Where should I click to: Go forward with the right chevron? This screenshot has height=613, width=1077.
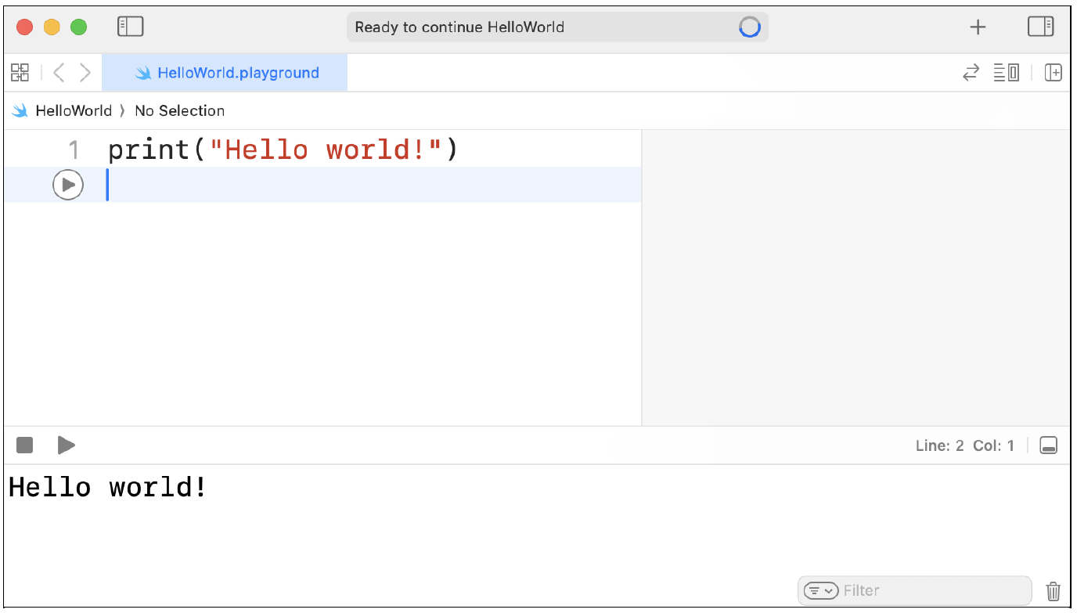tap(85, 73)
